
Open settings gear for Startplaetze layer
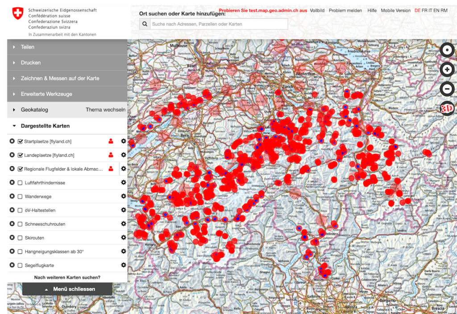(124, 141)
